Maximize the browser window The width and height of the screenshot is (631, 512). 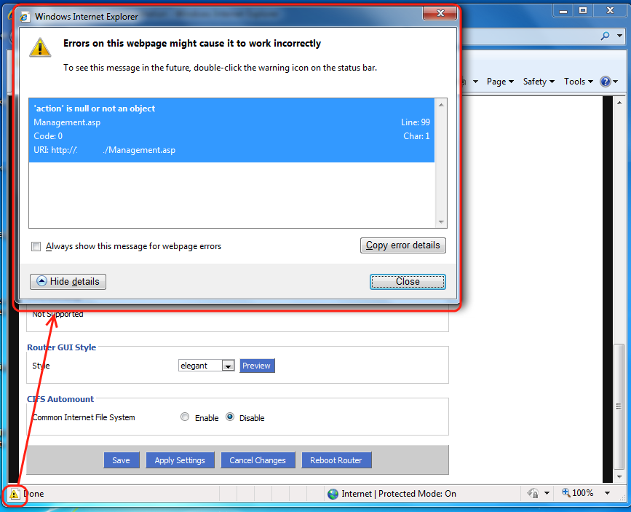(x=582, y=11)
